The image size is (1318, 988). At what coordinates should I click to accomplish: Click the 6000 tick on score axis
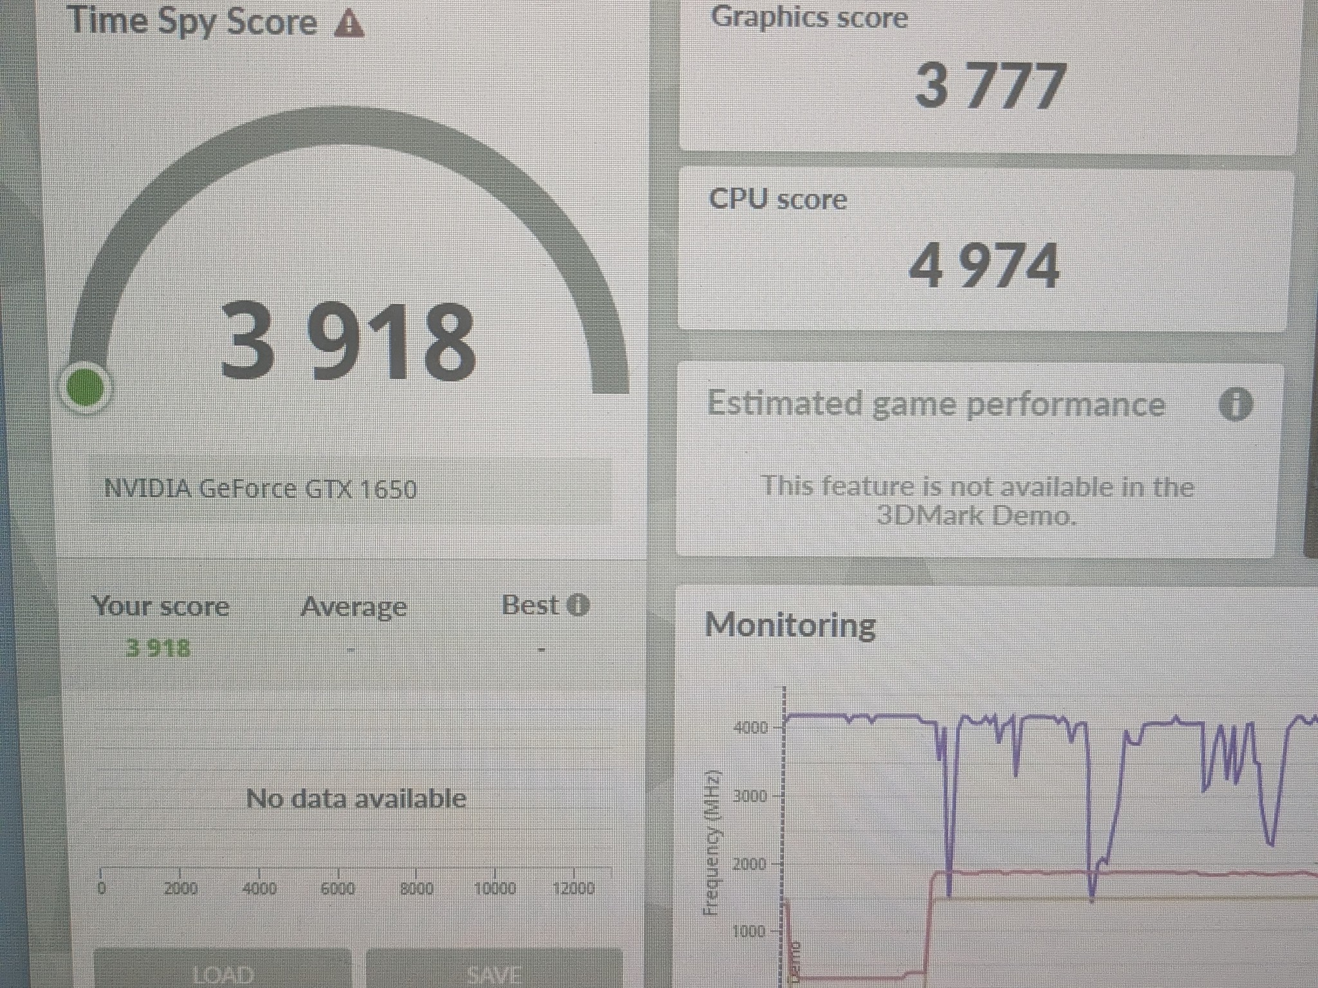[x=338, y=888]
